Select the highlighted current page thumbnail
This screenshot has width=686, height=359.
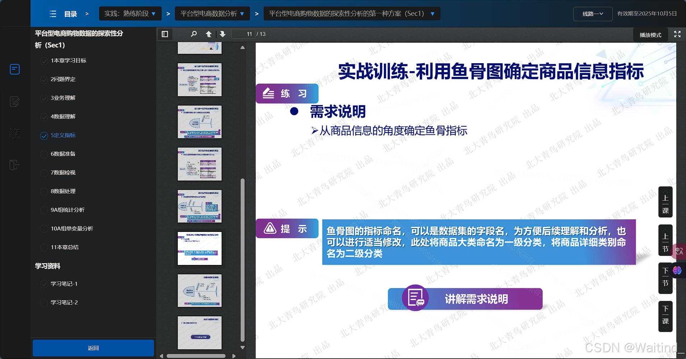(x=200, y=248)
